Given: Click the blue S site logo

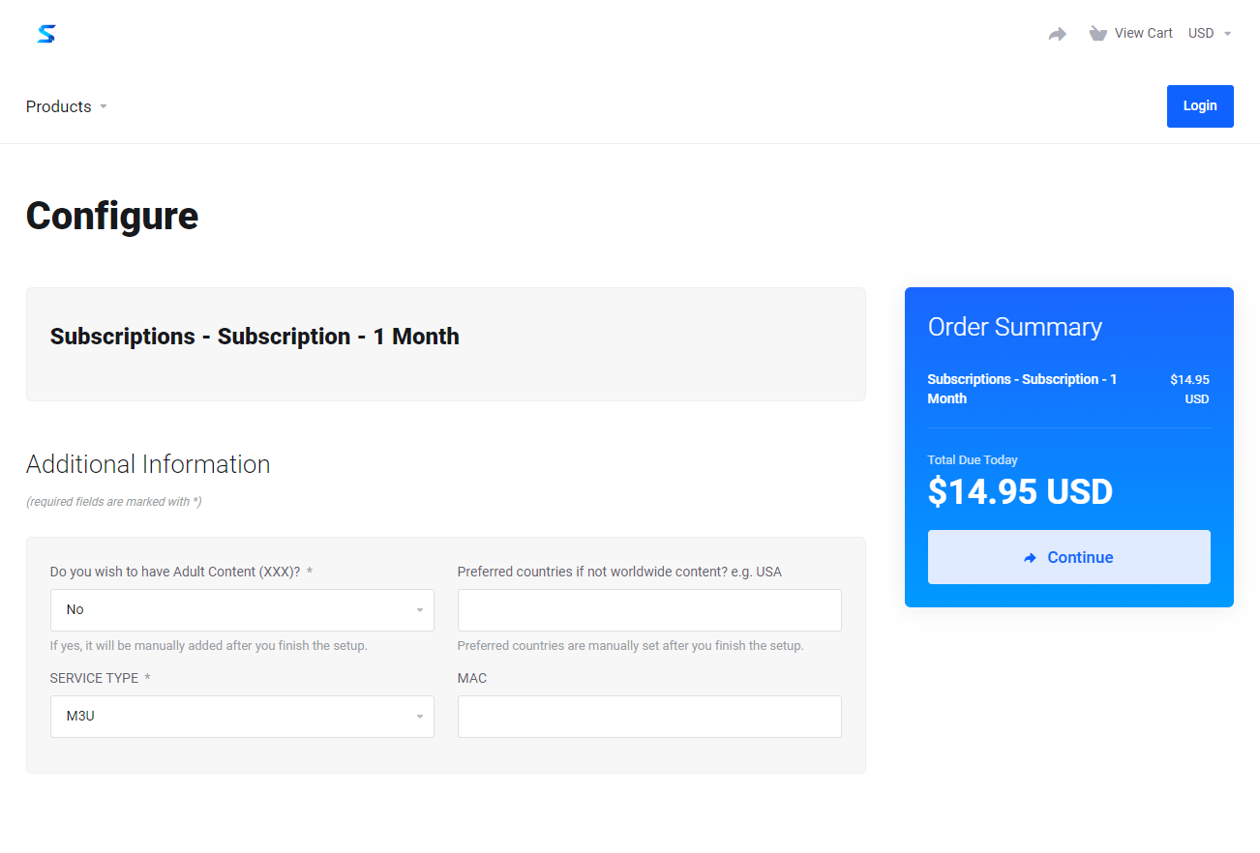Looking at the screenshot, I should point(46,34).
